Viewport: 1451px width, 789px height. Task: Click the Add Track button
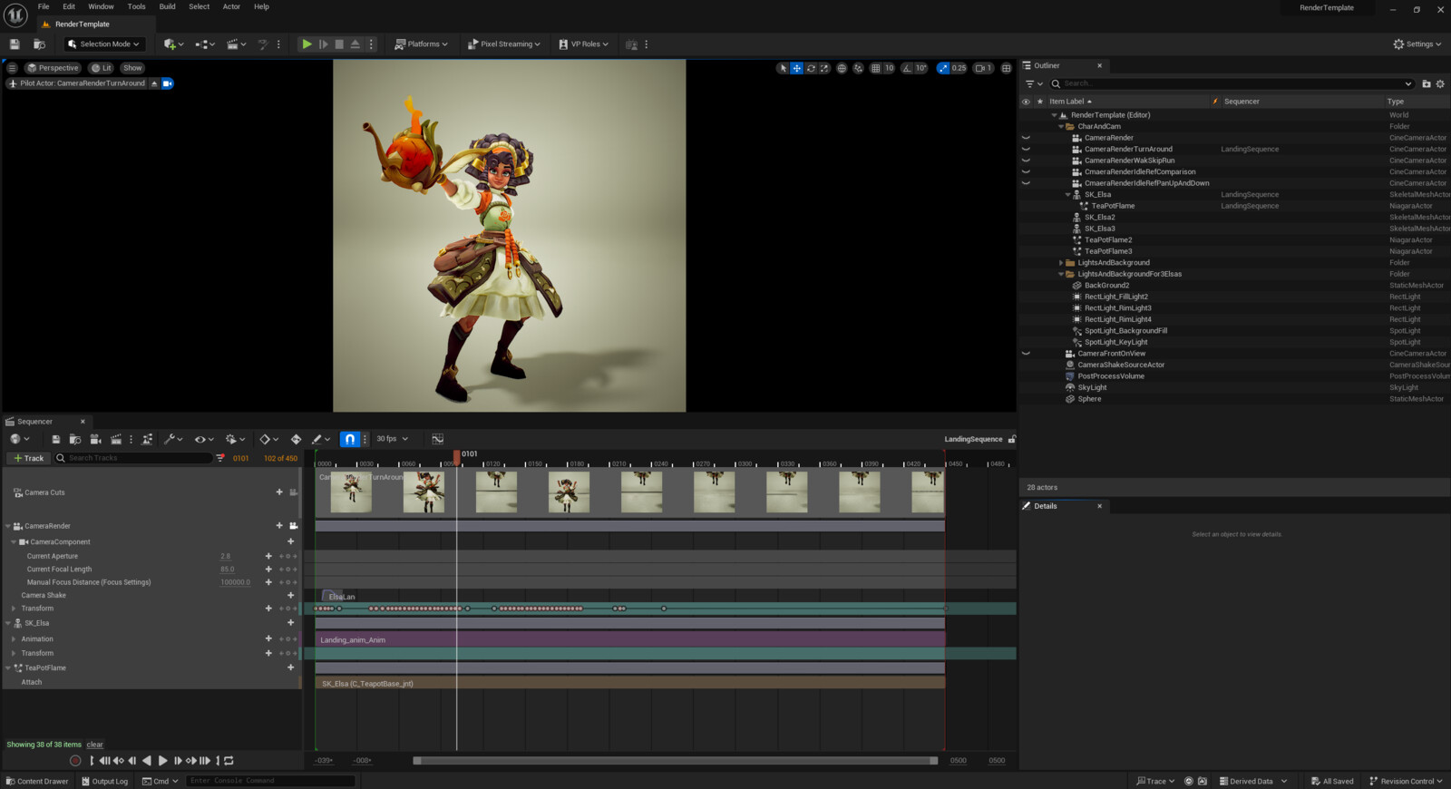click(x=28, y=458)
